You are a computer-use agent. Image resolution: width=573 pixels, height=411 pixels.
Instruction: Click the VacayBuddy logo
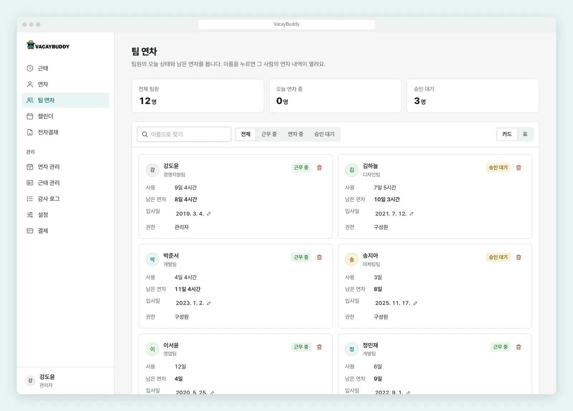click(48, 45)
